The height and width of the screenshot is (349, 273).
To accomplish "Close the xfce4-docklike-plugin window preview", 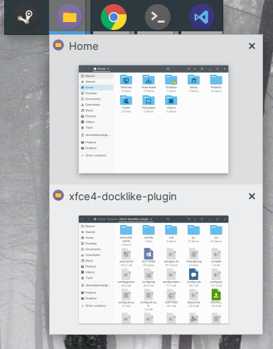I will click(252, 197).
